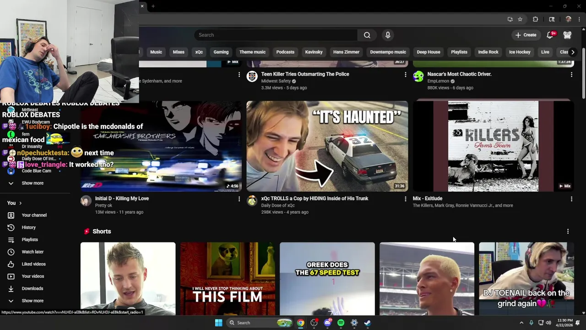Screen dimensions: 586x330
Task: Click the taskbar microphone tray icon
Action: pos(531,323)
